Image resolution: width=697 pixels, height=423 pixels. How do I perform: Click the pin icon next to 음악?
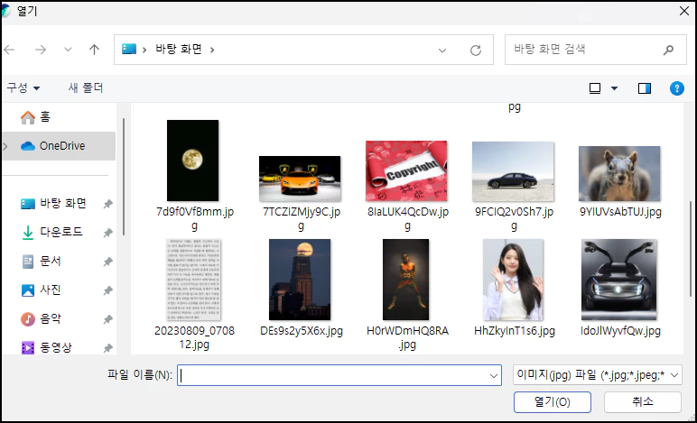[x=107, y=319]
